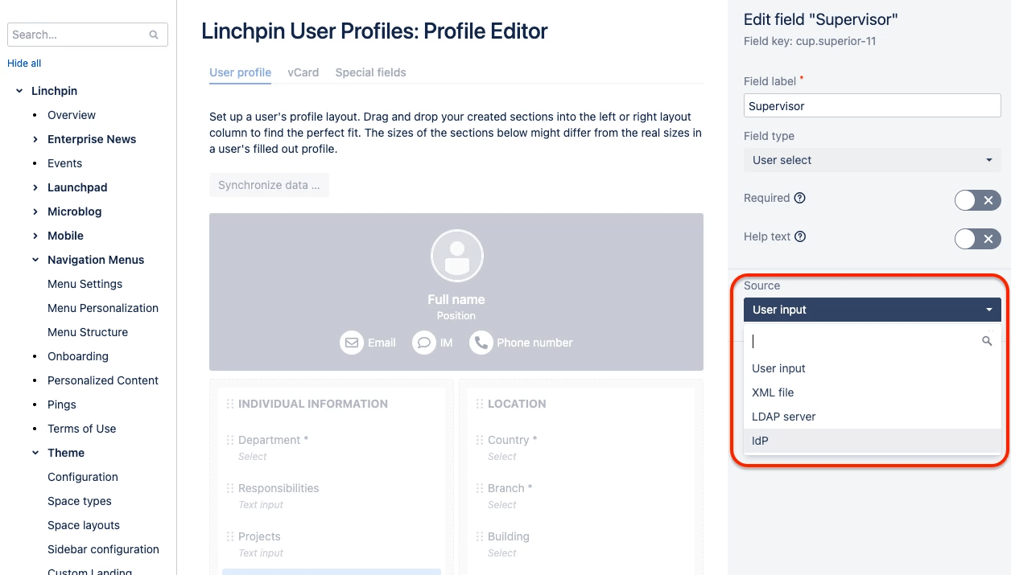Open the Field type dropdown

point(872,160)
